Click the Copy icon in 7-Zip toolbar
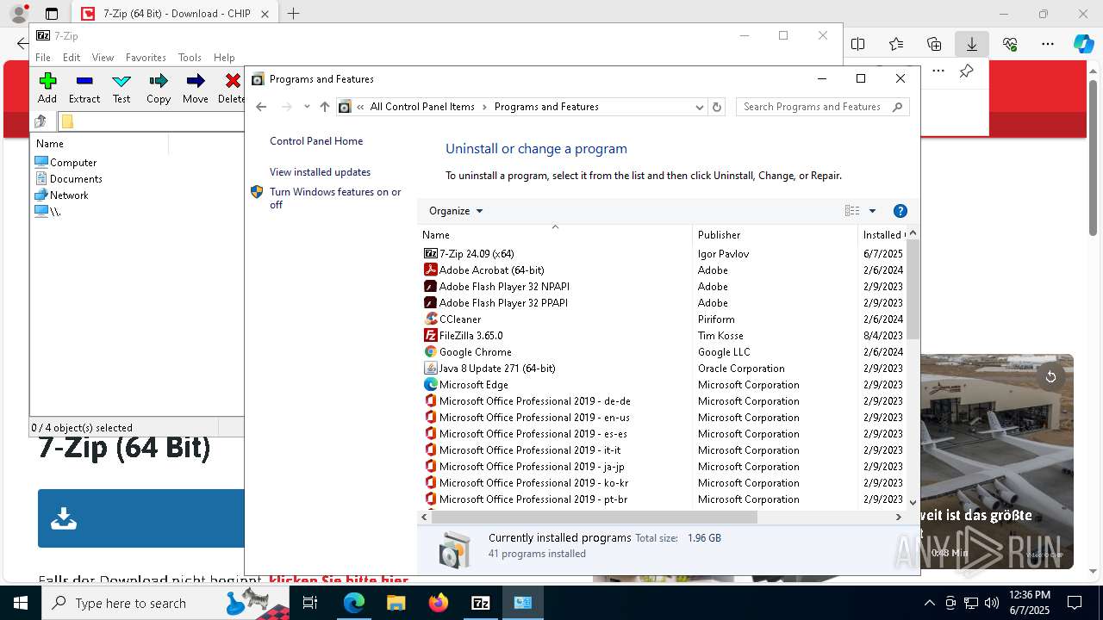 coord(159,88)
